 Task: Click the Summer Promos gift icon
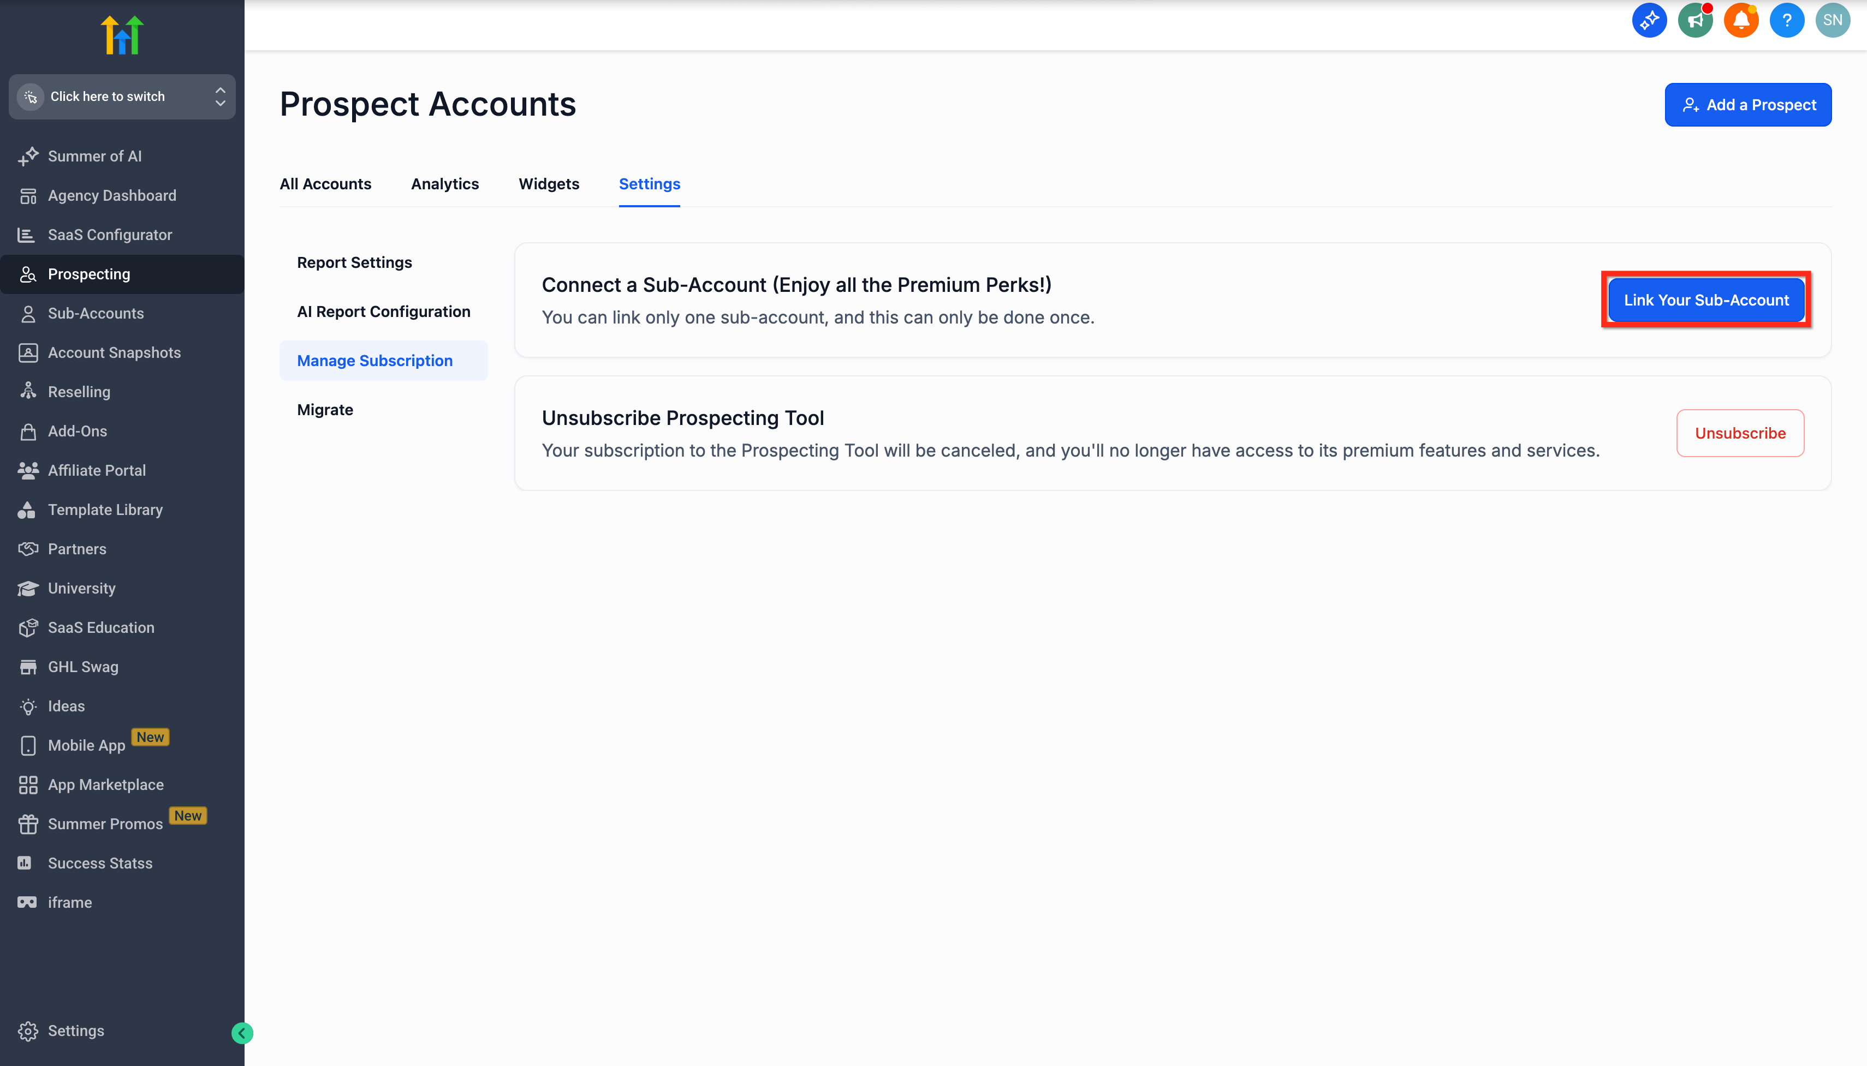pyautogui.click(x=28, y=824)
